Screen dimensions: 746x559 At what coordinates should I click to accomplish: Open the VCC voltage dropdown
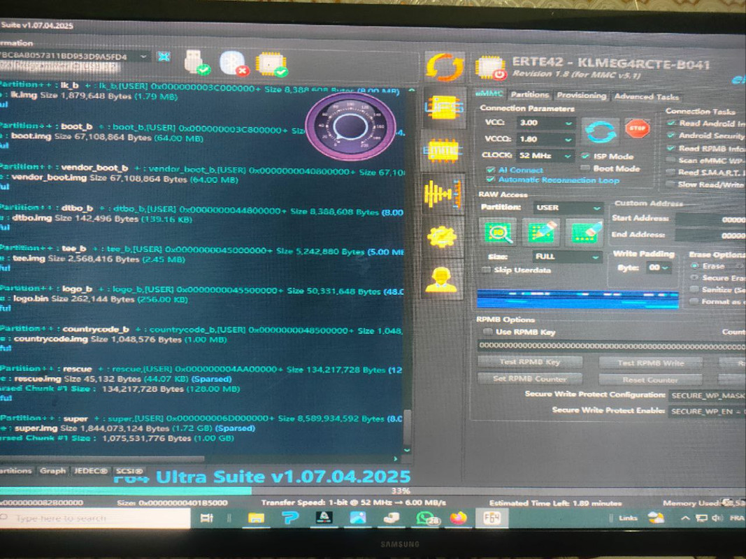click(546, 123)
